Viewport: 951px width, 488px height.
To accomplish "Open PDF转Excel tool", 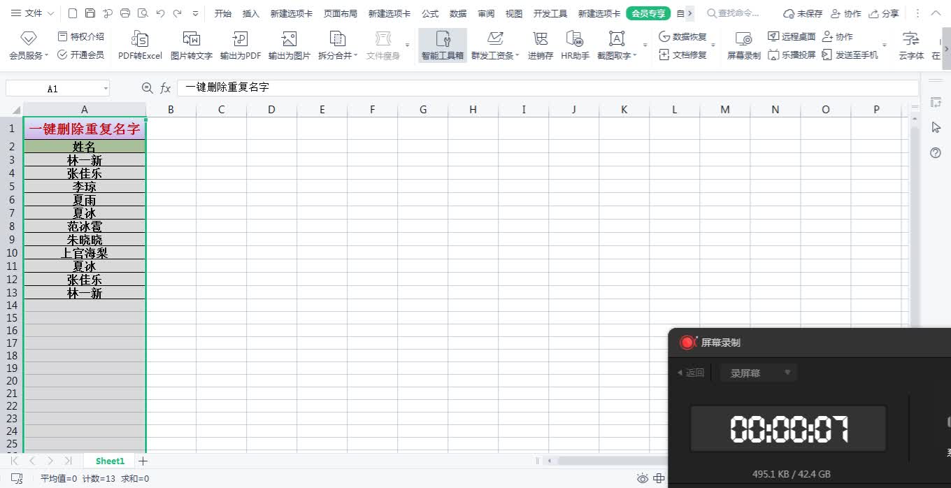I will coord(140,45).
